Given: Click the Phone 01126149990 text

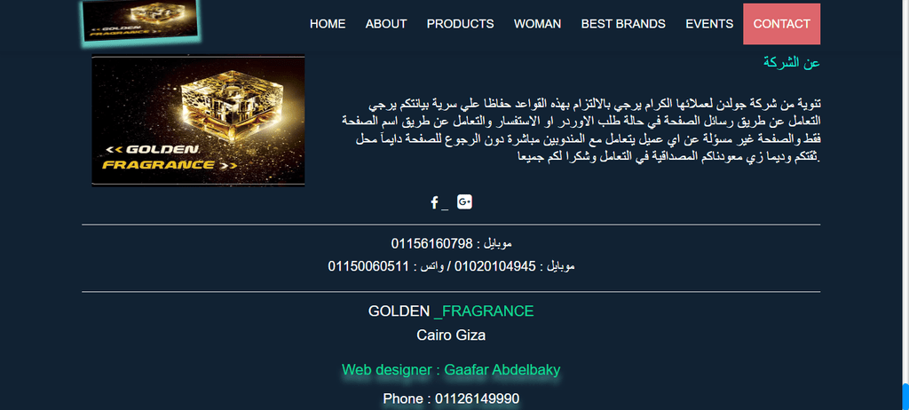Looking at the screenshot, I should pos(451,399).
